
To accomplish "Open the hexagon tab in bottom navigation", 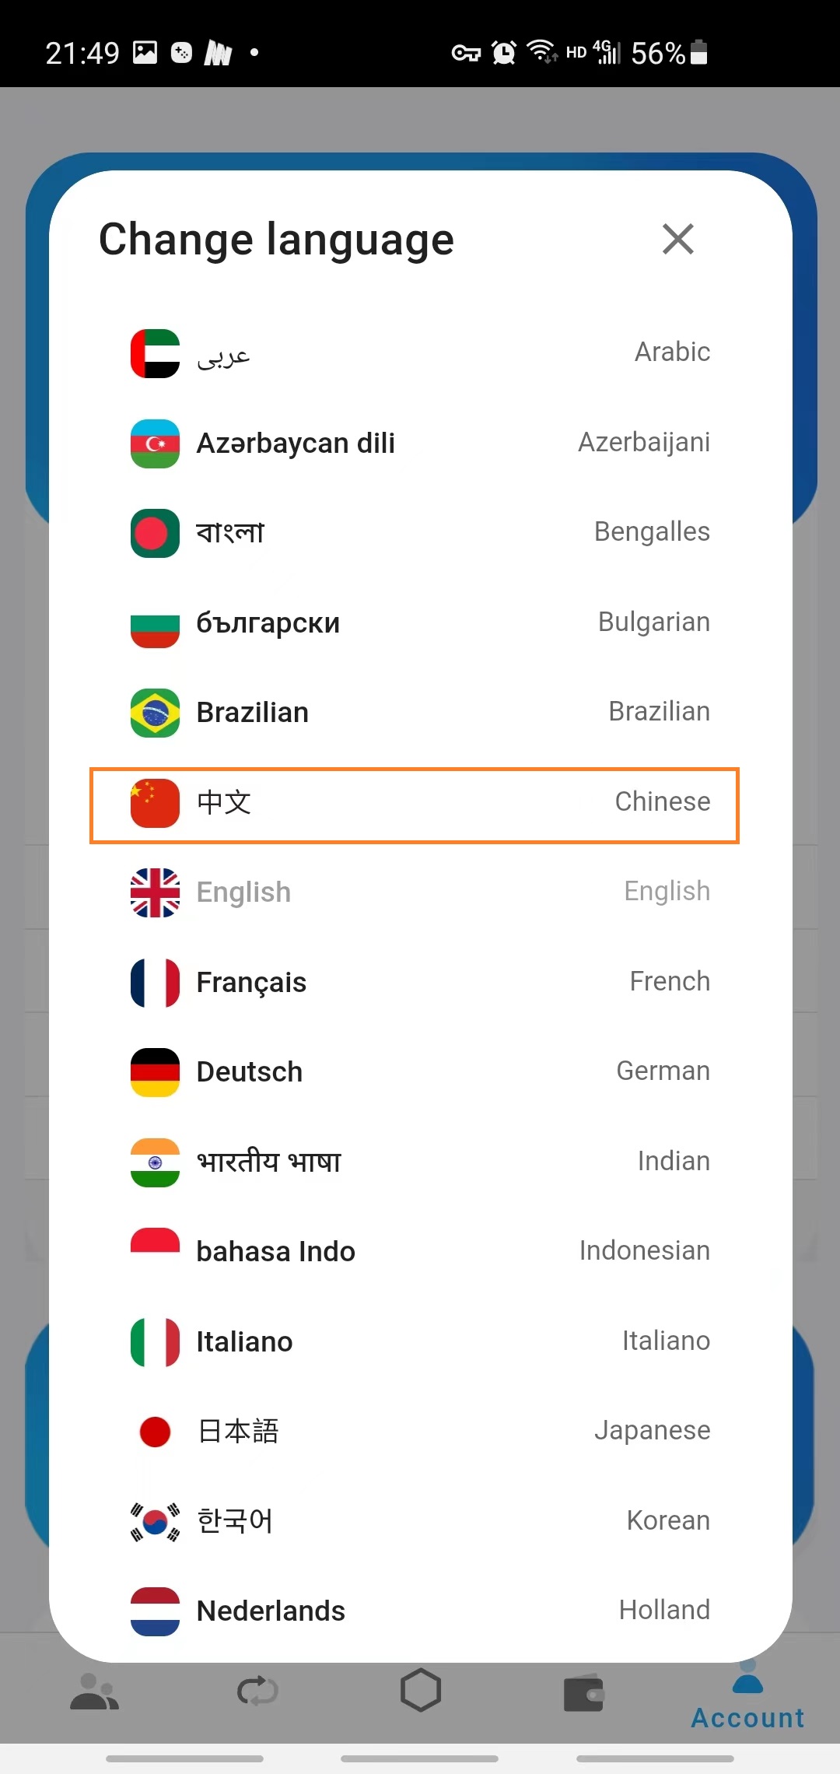I will [x=421, y=1690].
